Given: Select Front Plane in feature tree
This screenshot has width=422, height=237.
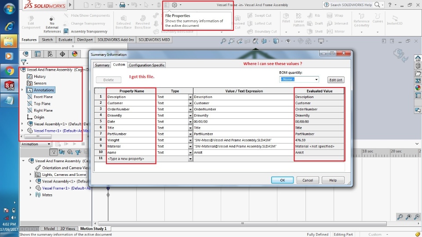Looking at the screenshot, I should click(x=43, y=97).
